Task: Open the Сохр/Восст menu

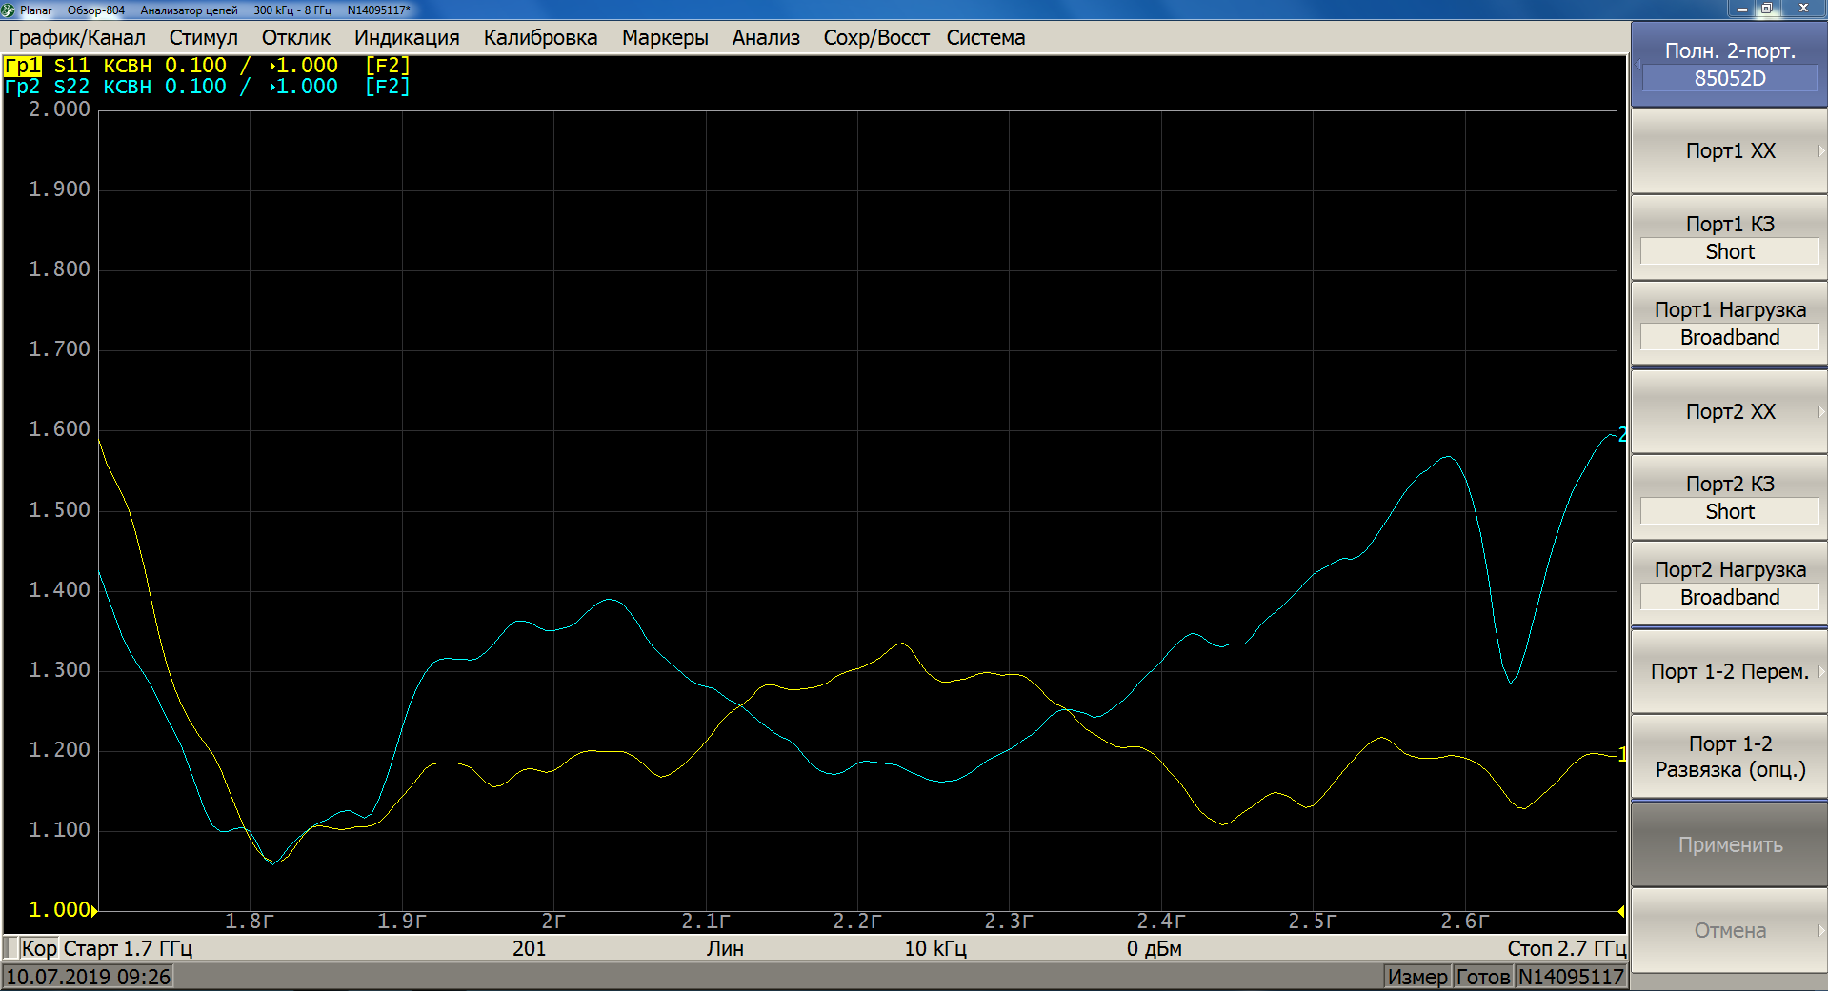Action: (876, 38)
